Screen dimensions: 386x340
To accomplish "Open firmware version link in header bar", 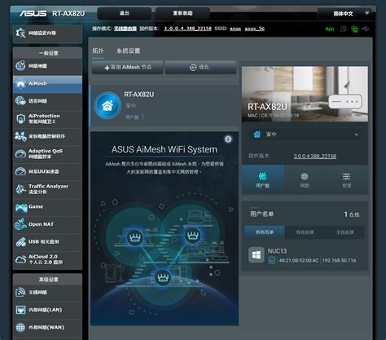I will pos(187,29).
